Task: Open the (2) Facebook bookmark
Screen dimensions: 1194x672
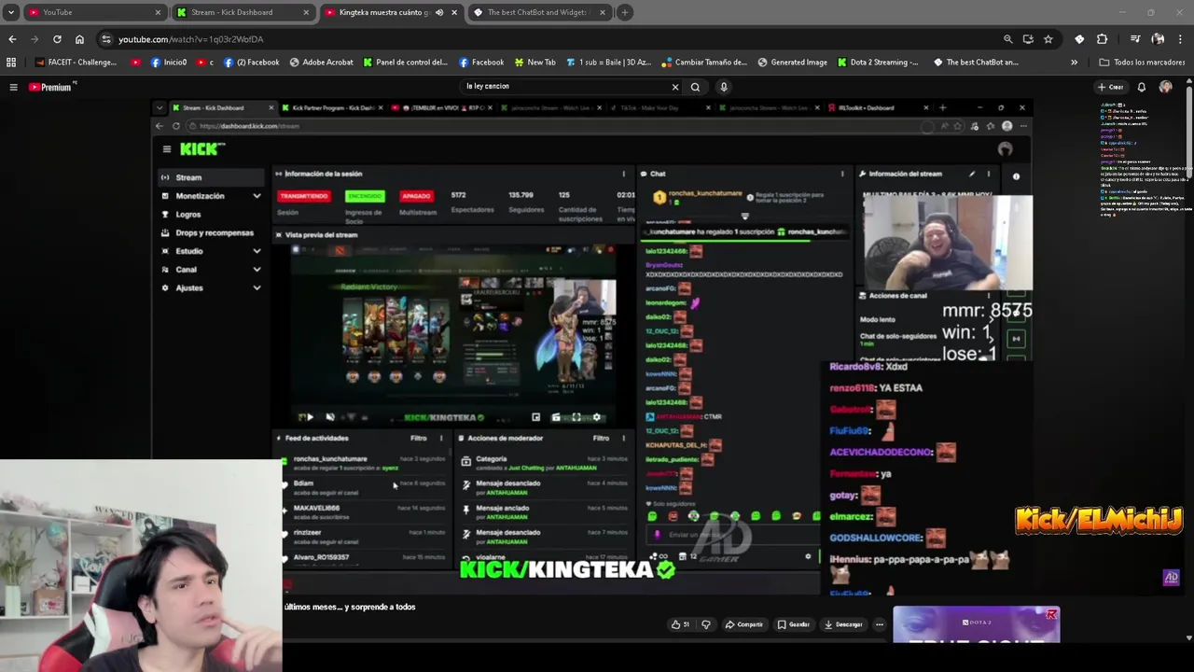Action: (251, 63)
